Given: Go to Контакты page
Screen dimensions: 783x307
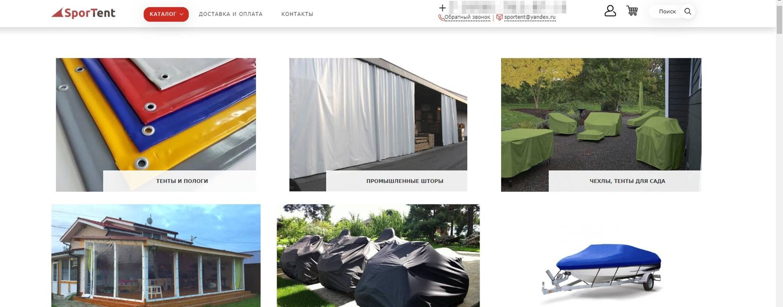Looking at the screenshot, I should [x=297, y=14].
